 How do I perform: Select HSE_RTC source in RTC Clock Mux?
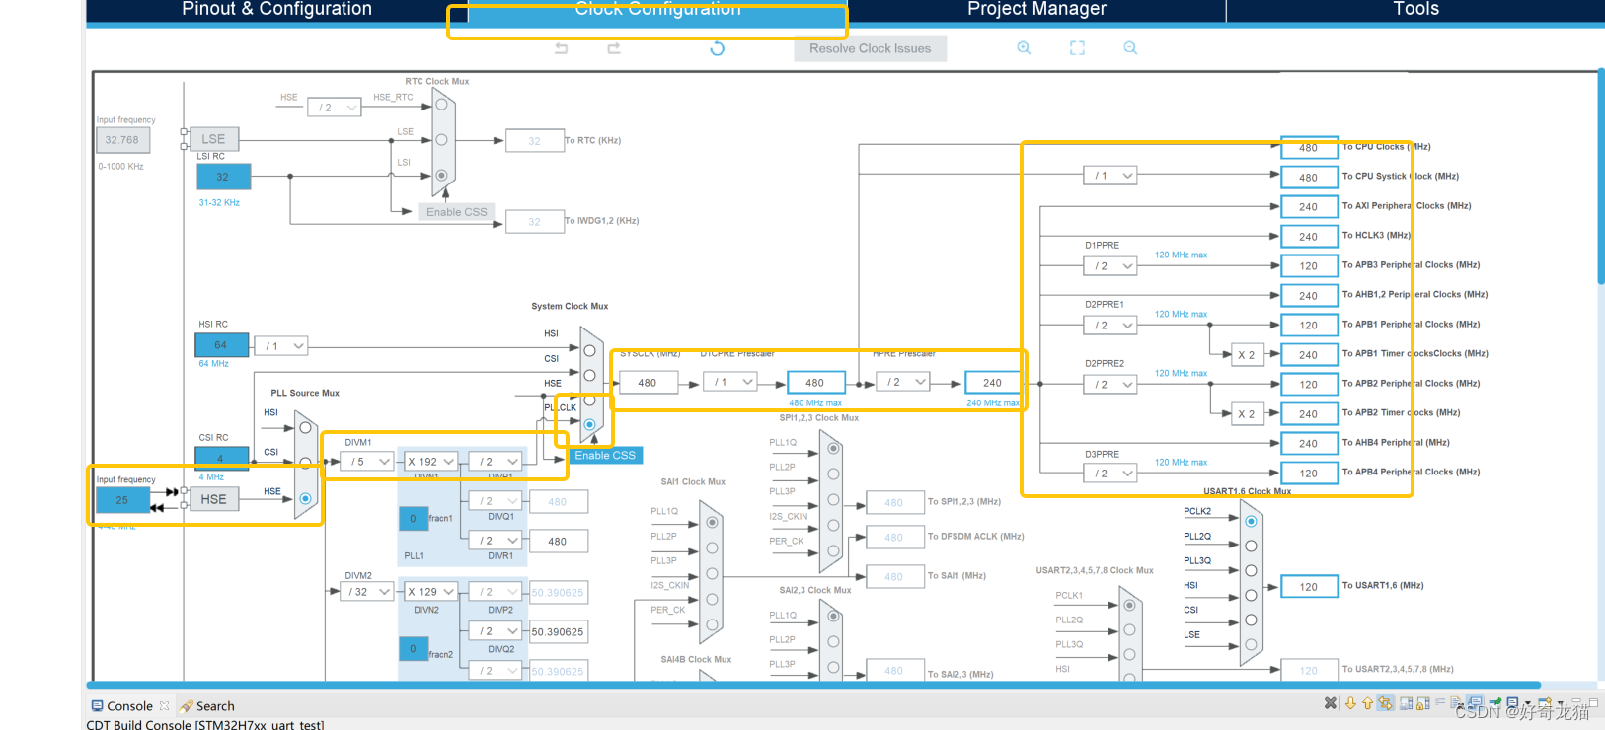(x=441, y=105)
